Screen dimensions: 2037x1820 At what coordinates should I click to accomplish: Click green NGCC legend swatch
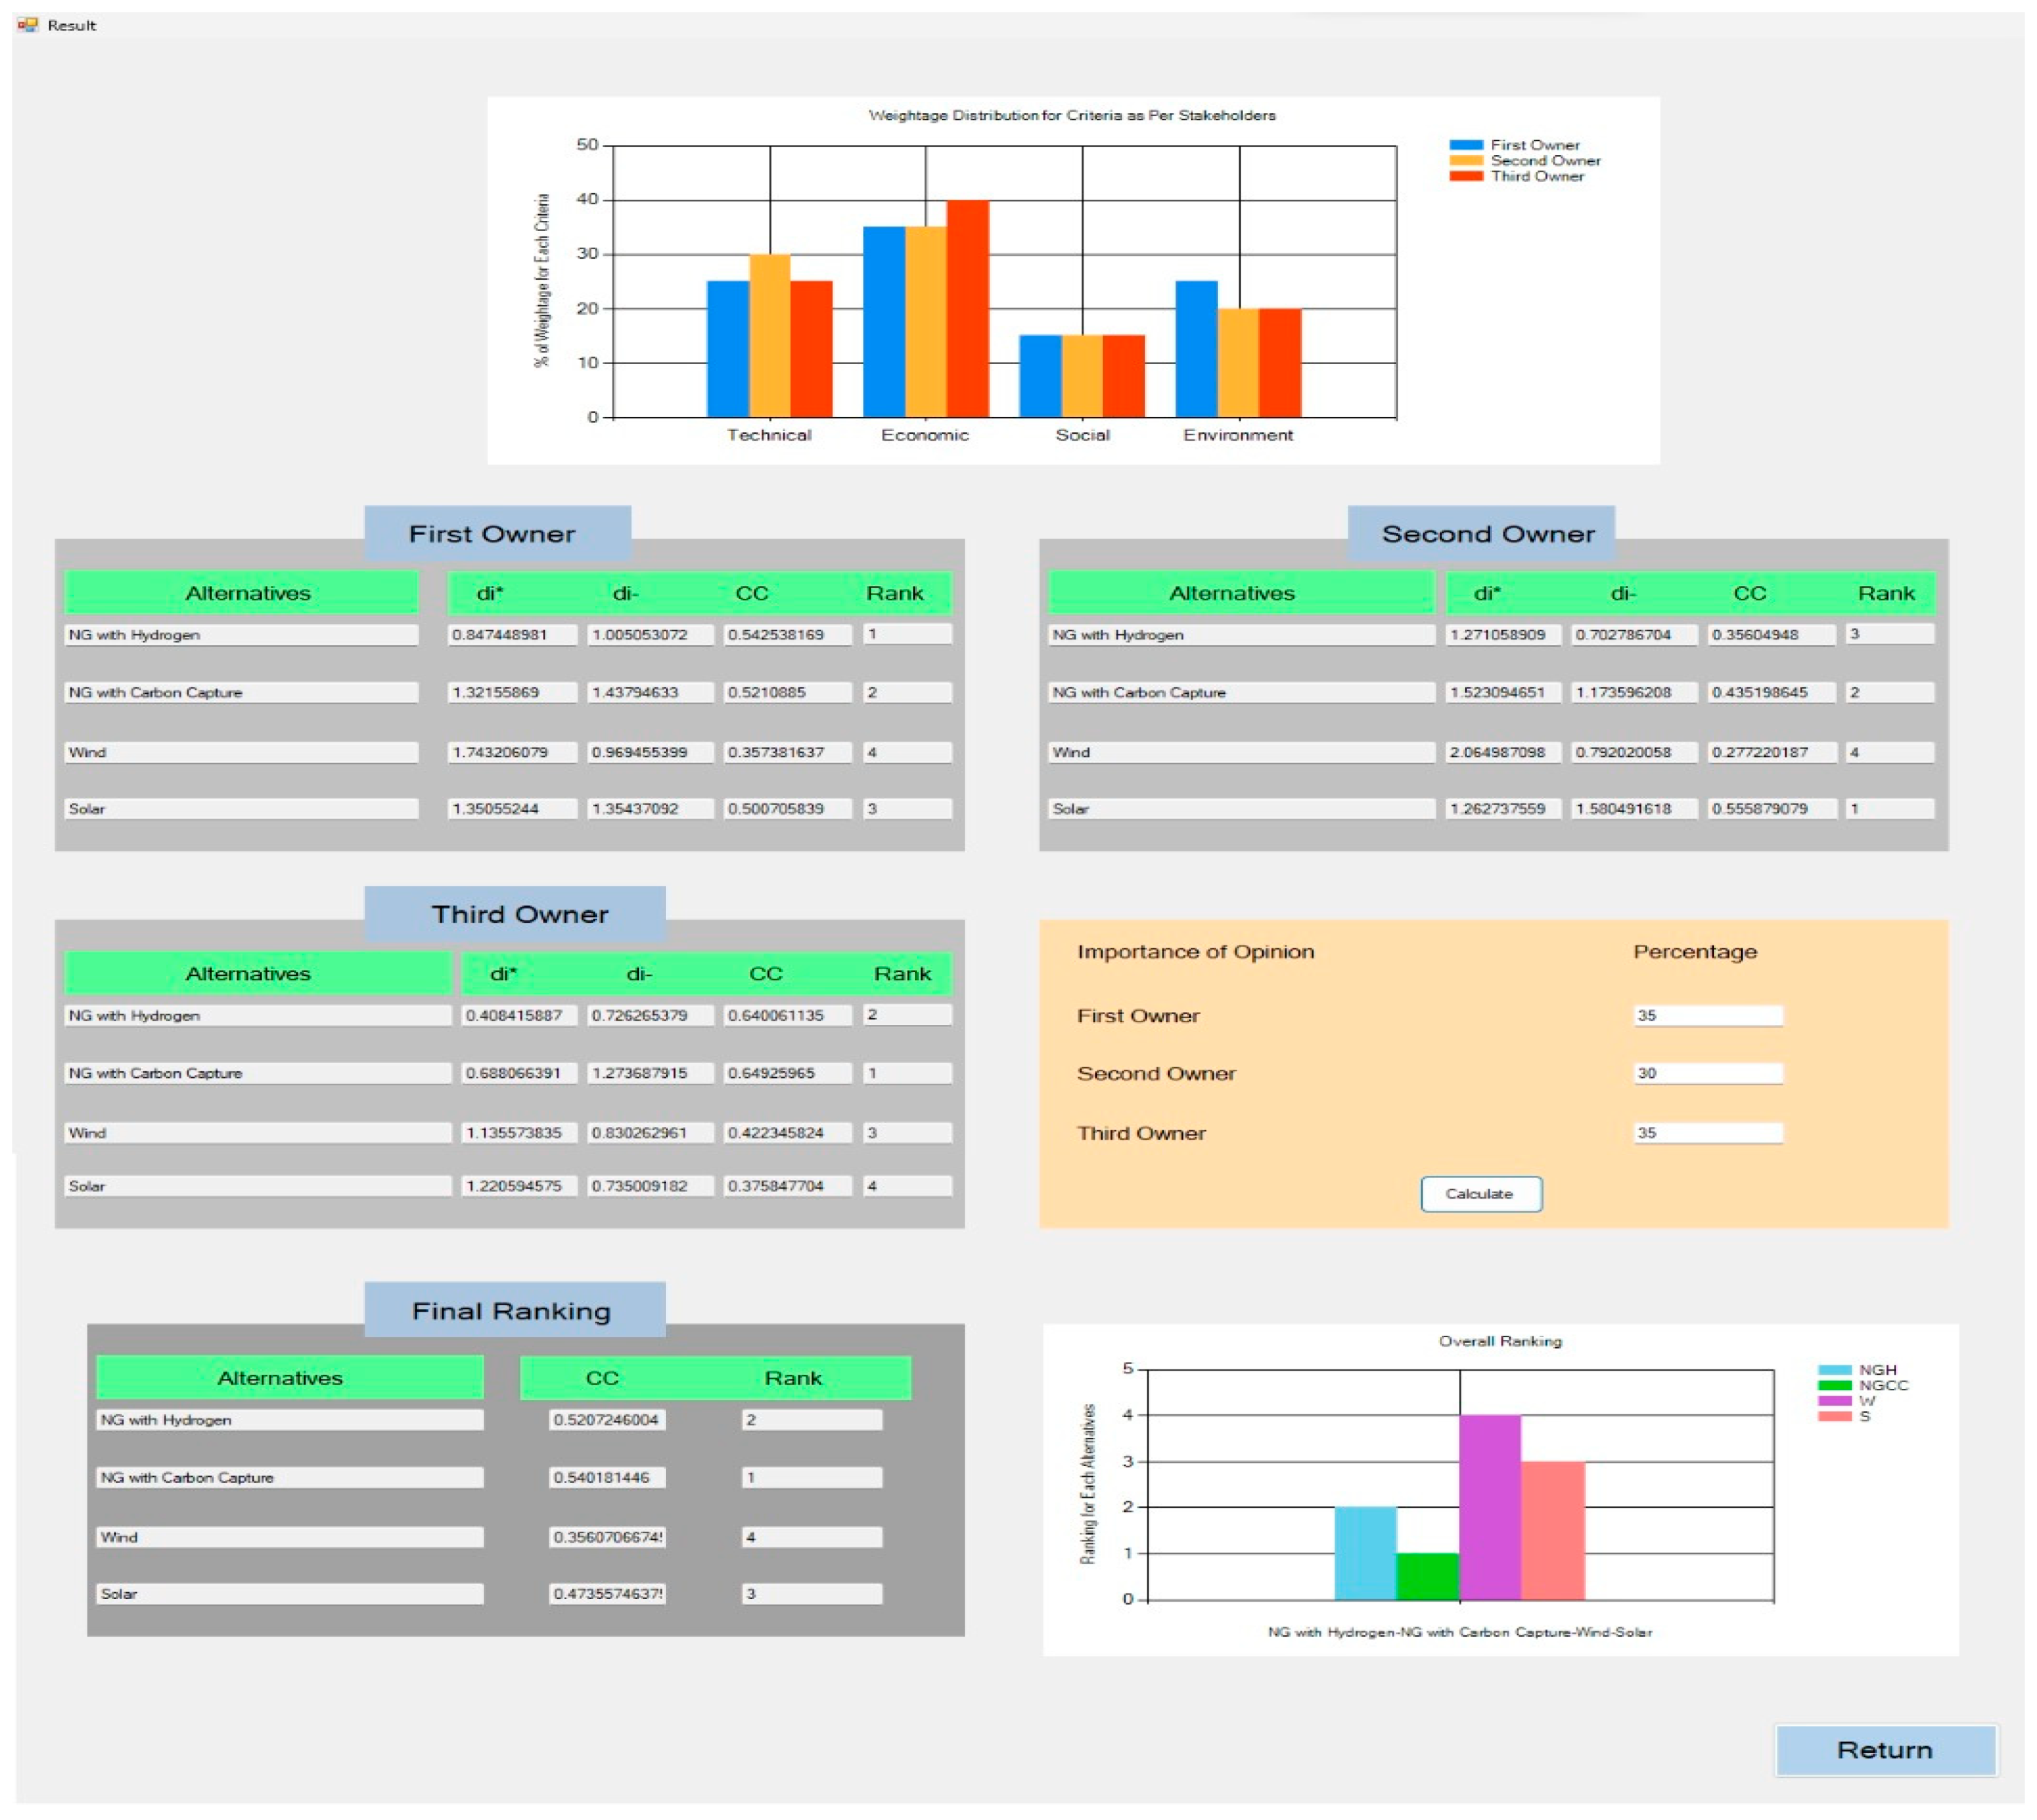point(1834,1385)
